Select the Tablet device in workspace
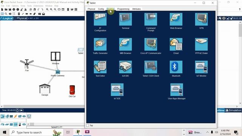This screenshot has height=136, width=242. coord(81,49)
